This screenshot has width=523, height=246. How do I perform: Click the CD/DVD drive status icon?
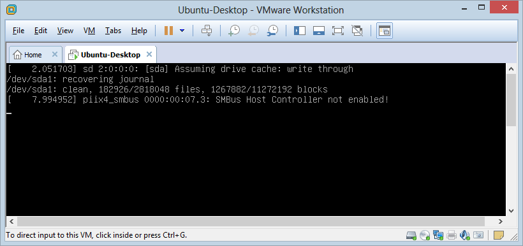pyautogui.click(x=425, y=235)
